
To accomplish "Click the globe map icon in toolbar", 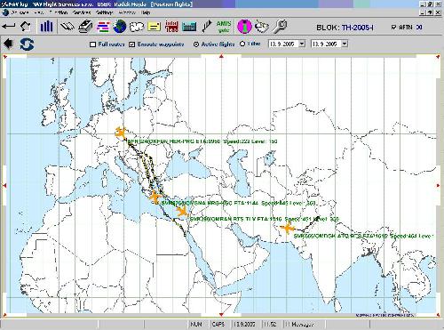I will 120,27.
